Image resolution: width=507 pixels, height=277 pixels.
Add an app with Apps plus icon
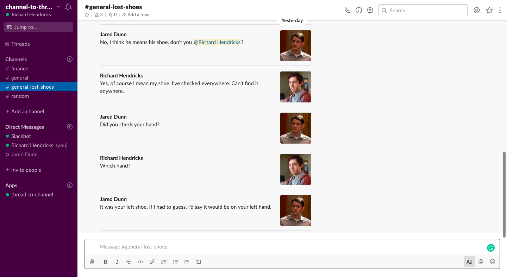tap(70, 185)
